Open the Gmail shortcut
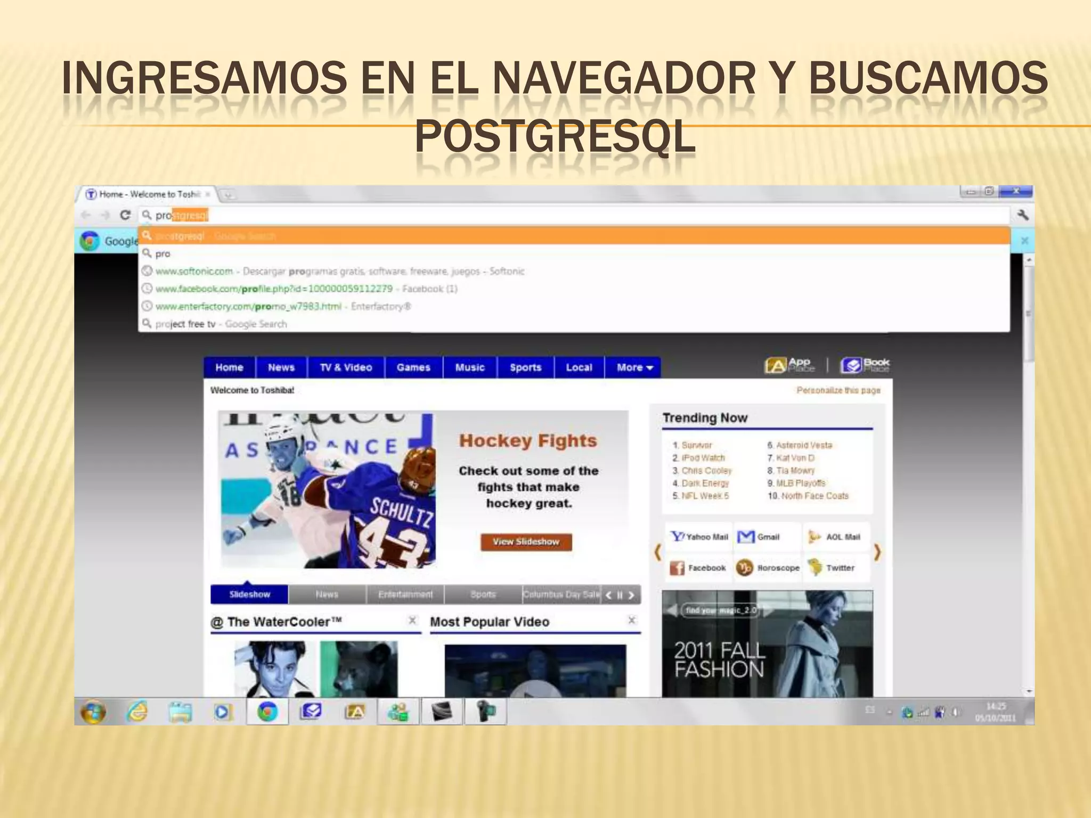This screenshot has width=1091, height=818. 760,537
